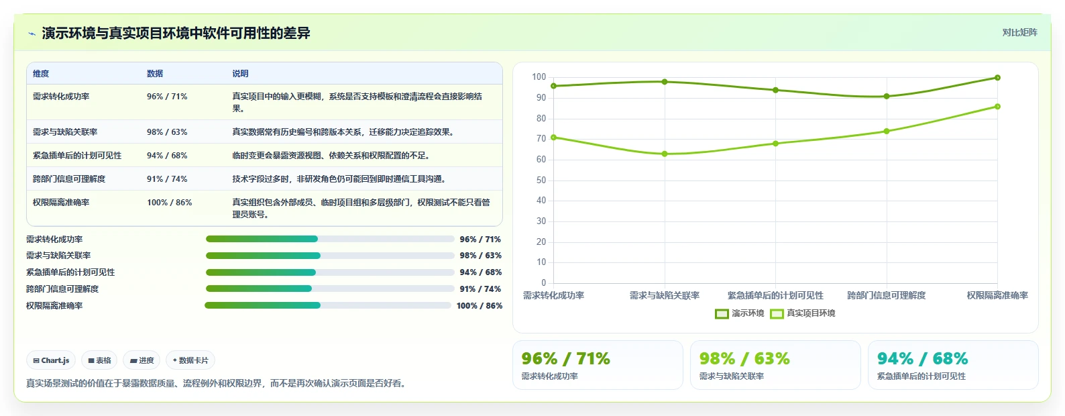Click the page title 演示环境与真实项目环境中软件可用性的差异
This screenshot has height=416, width=1065.
(176, 33)
